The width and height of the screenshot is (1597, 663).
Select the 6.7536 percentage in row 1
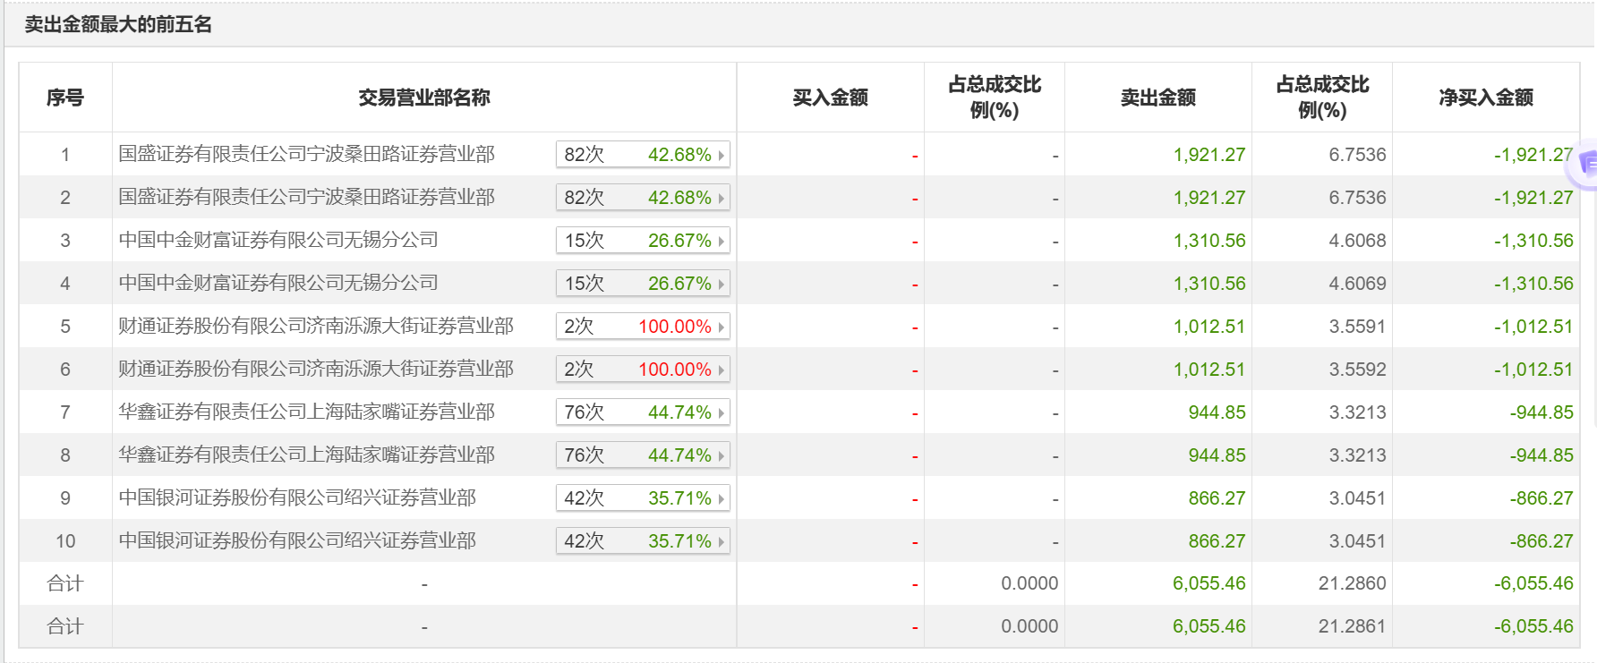pos(1357,154)
